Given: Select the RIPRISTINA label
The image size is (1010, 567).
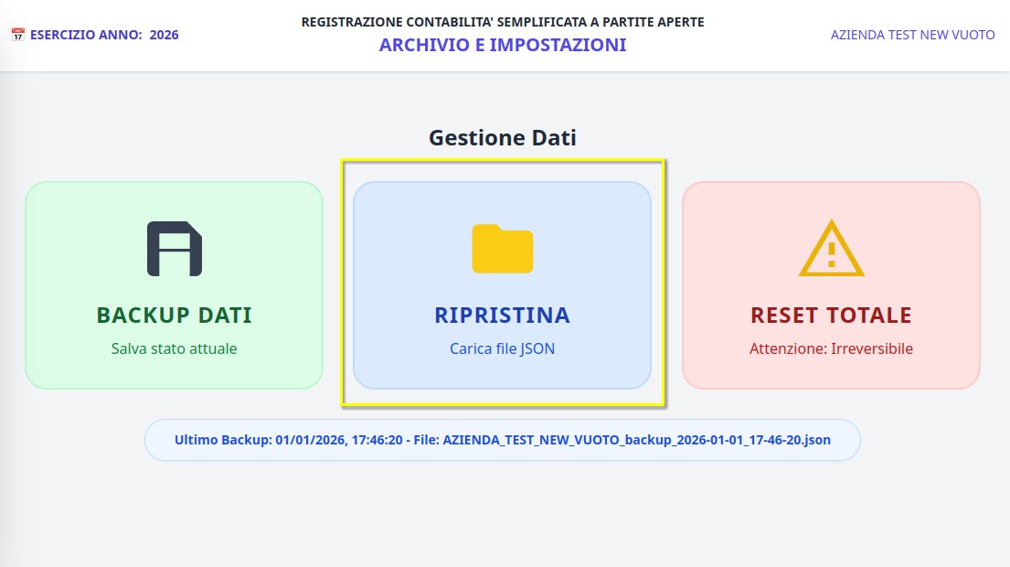Looking at the screenshot, I should pyautogui.click(x=502, y=316).
